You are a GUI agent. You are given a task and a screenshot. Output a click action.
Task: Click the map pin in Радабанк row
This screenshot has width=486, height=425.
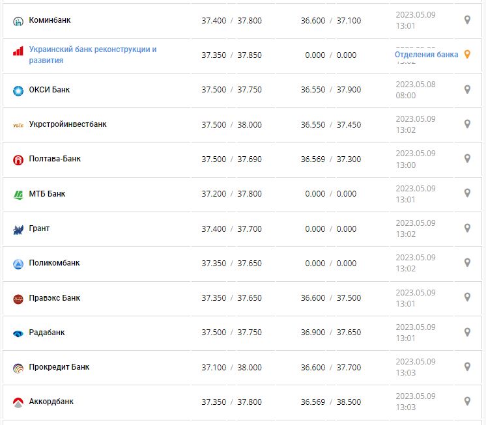[x=466, y=332]
